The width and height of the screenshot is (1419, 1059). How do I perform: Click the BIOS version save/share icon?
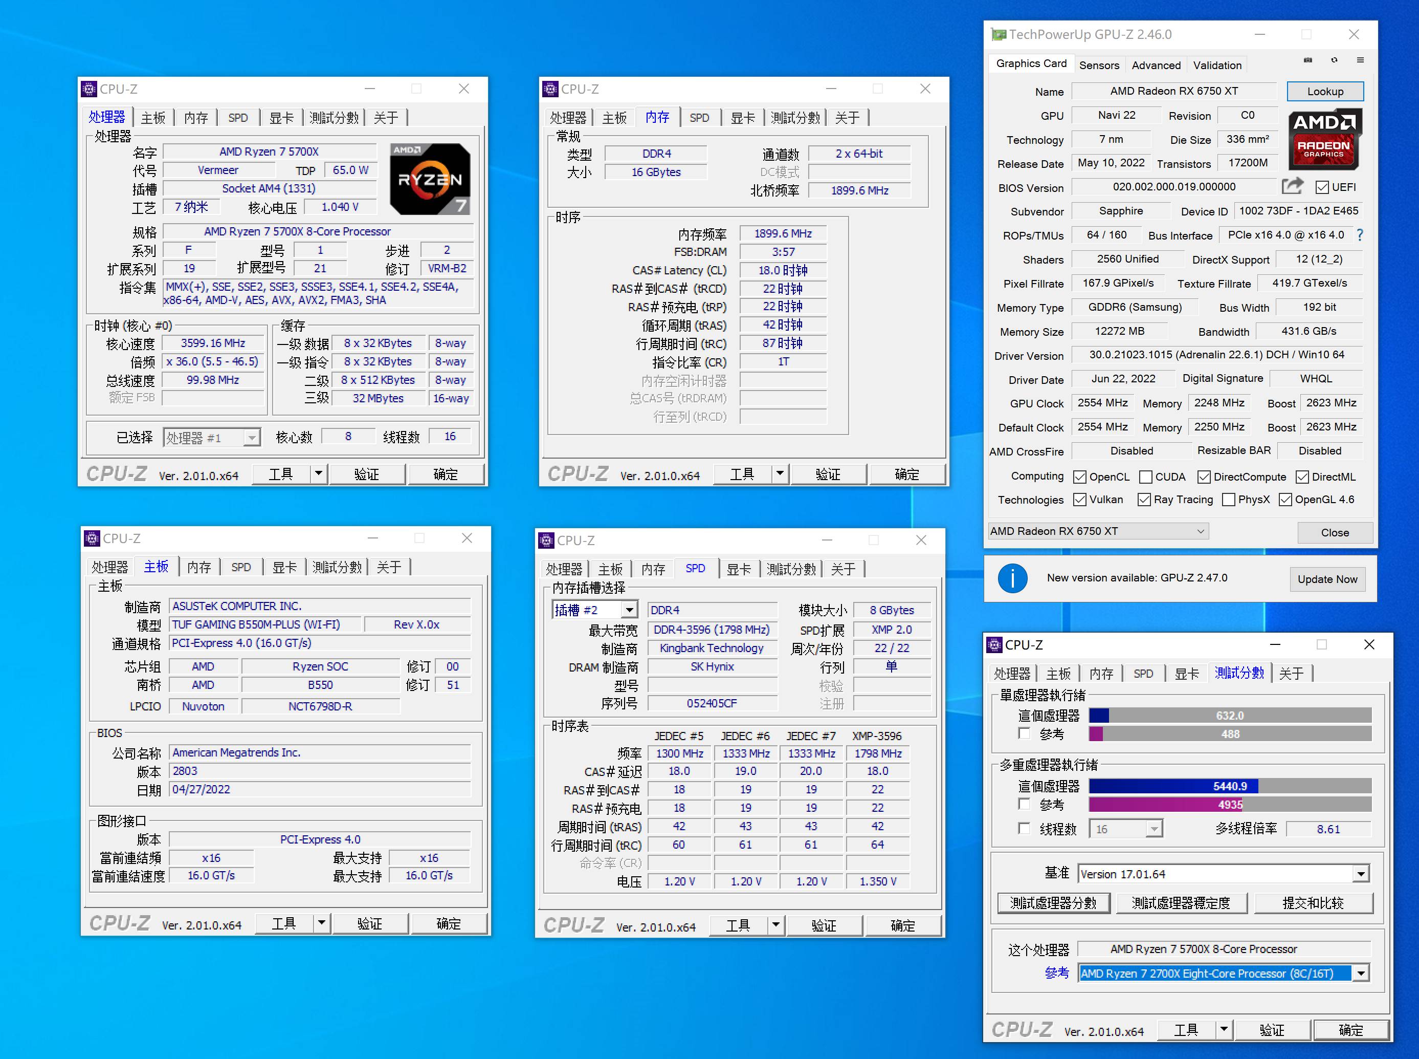(1292, 186)
